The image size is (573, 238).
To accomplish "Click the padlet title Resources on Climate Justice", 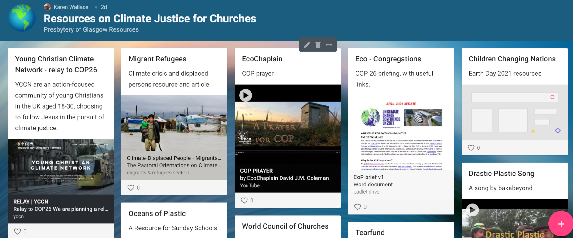I will click(150, 19).
